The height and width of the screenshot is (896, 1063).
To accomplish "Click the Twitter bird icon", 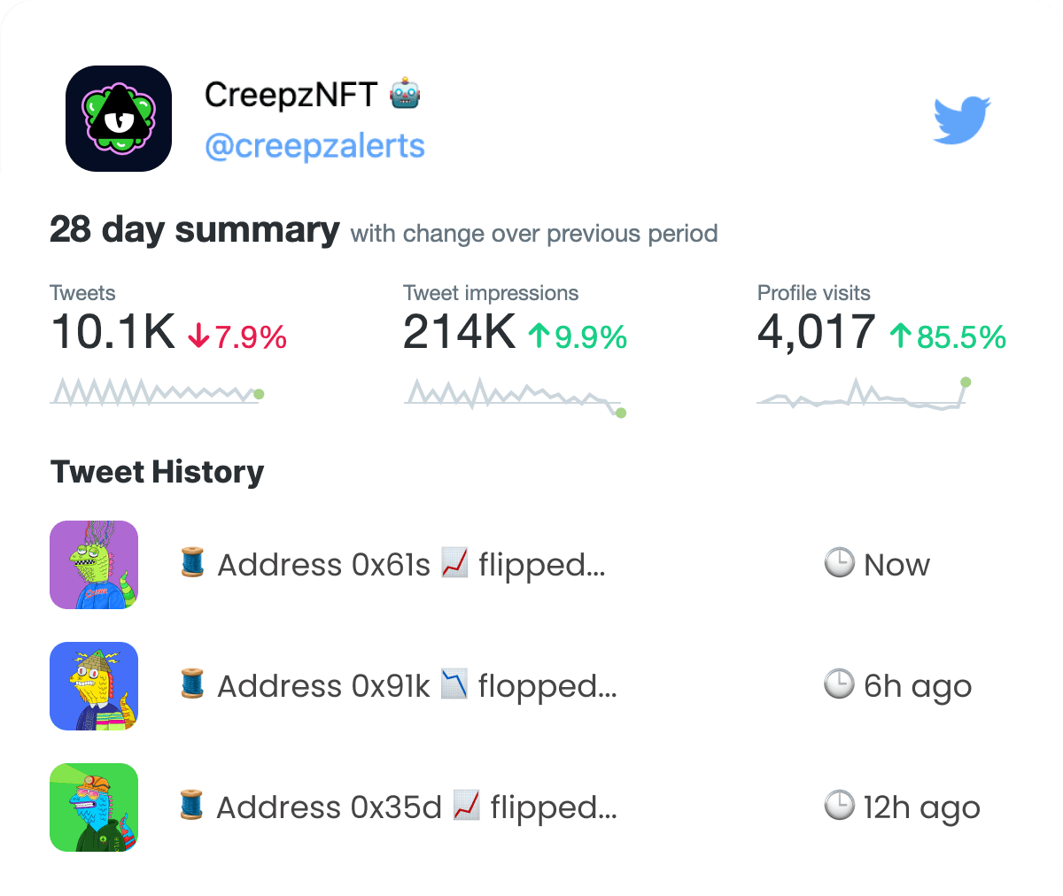I will (x=961, y=120).
